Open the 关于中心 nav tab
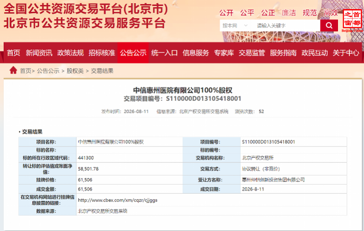The image size is (364, 231). (346, 53)
